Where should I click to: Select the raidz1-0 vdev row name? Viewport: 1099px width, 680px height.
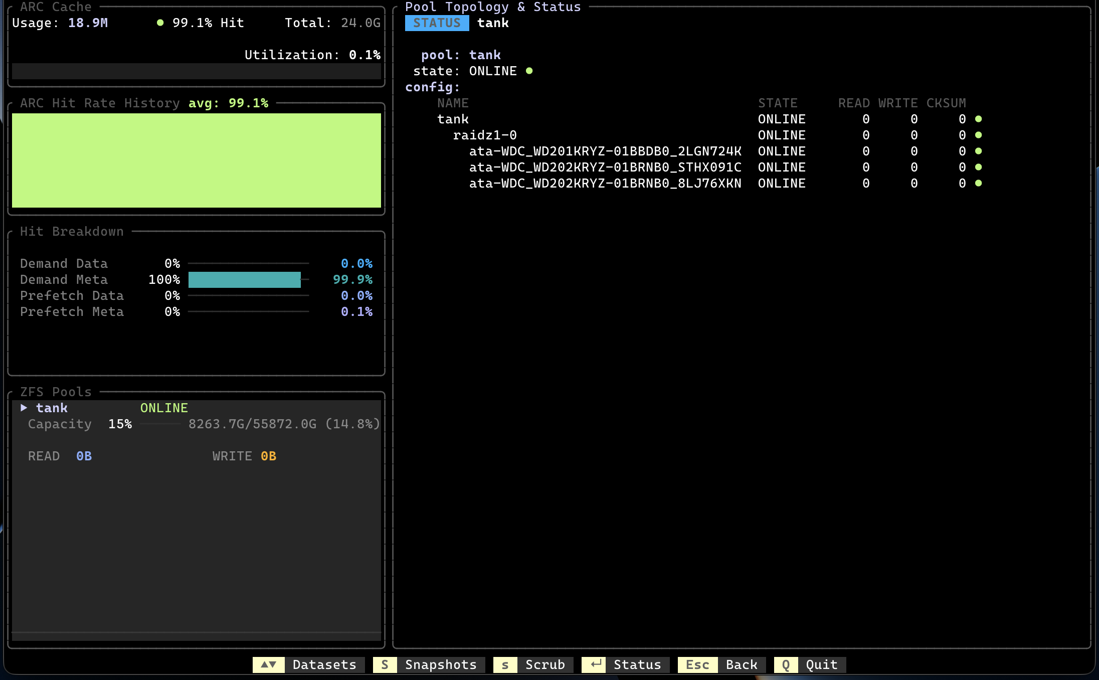click(x=485, y=135)
